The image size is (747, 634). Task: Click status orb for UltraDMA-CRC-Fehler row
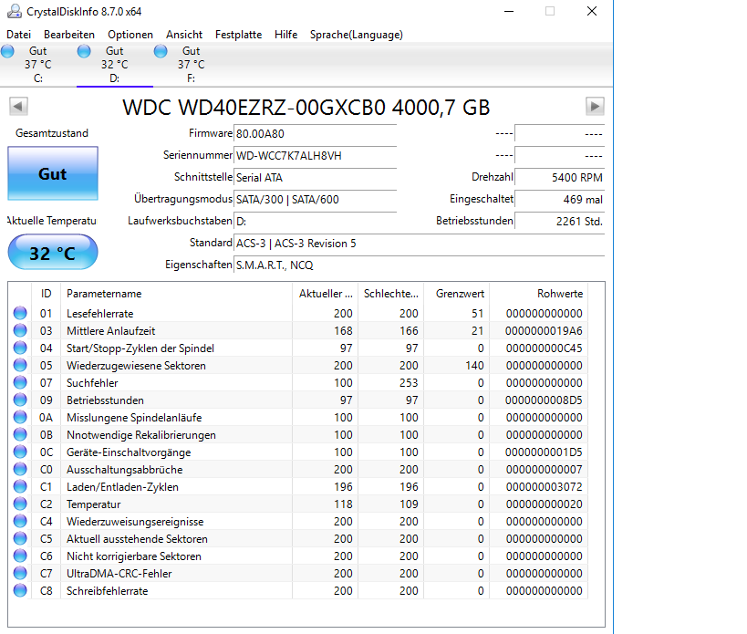20,573
